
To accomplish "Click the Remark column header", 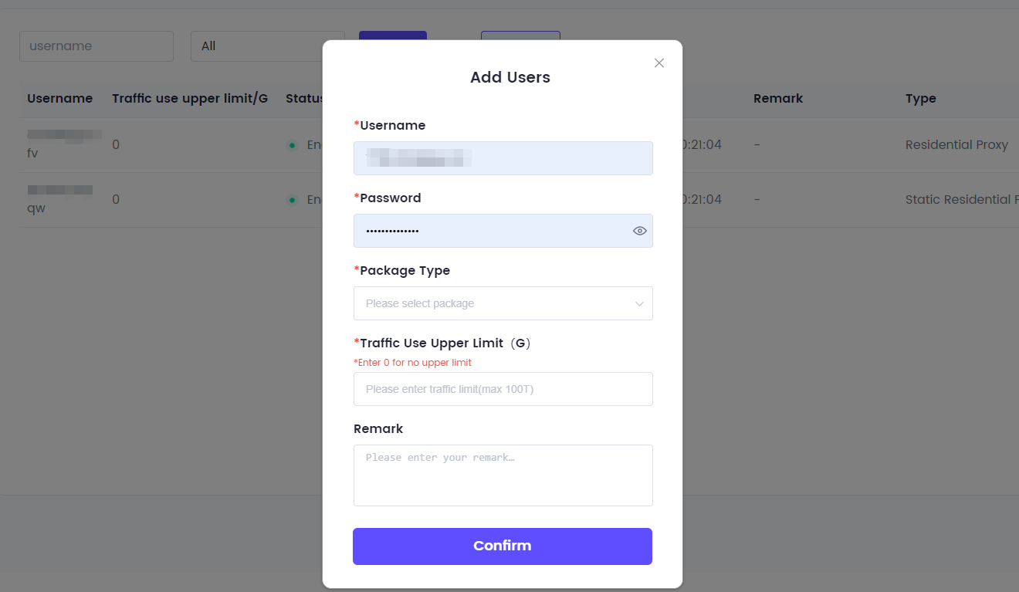I will [778, 99].
